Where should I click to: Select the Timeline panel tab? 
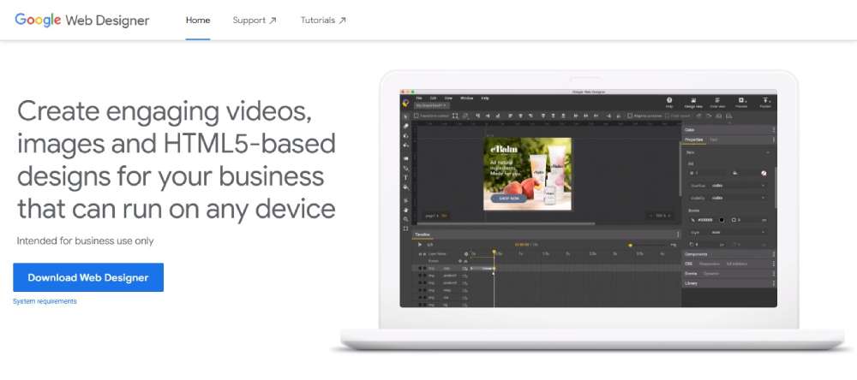[x=423, y=235]
